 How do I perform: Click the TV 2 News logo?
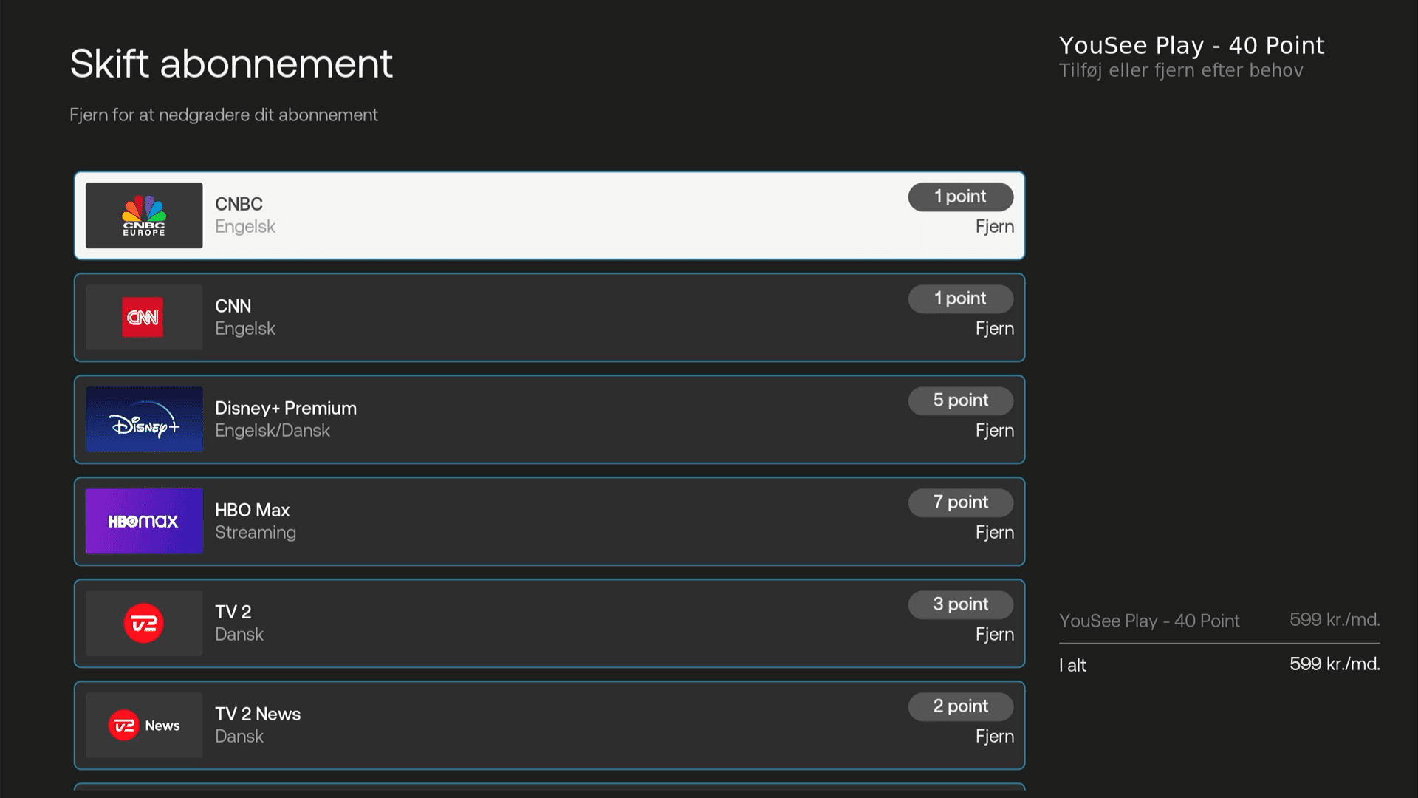(x=144, y=725)
